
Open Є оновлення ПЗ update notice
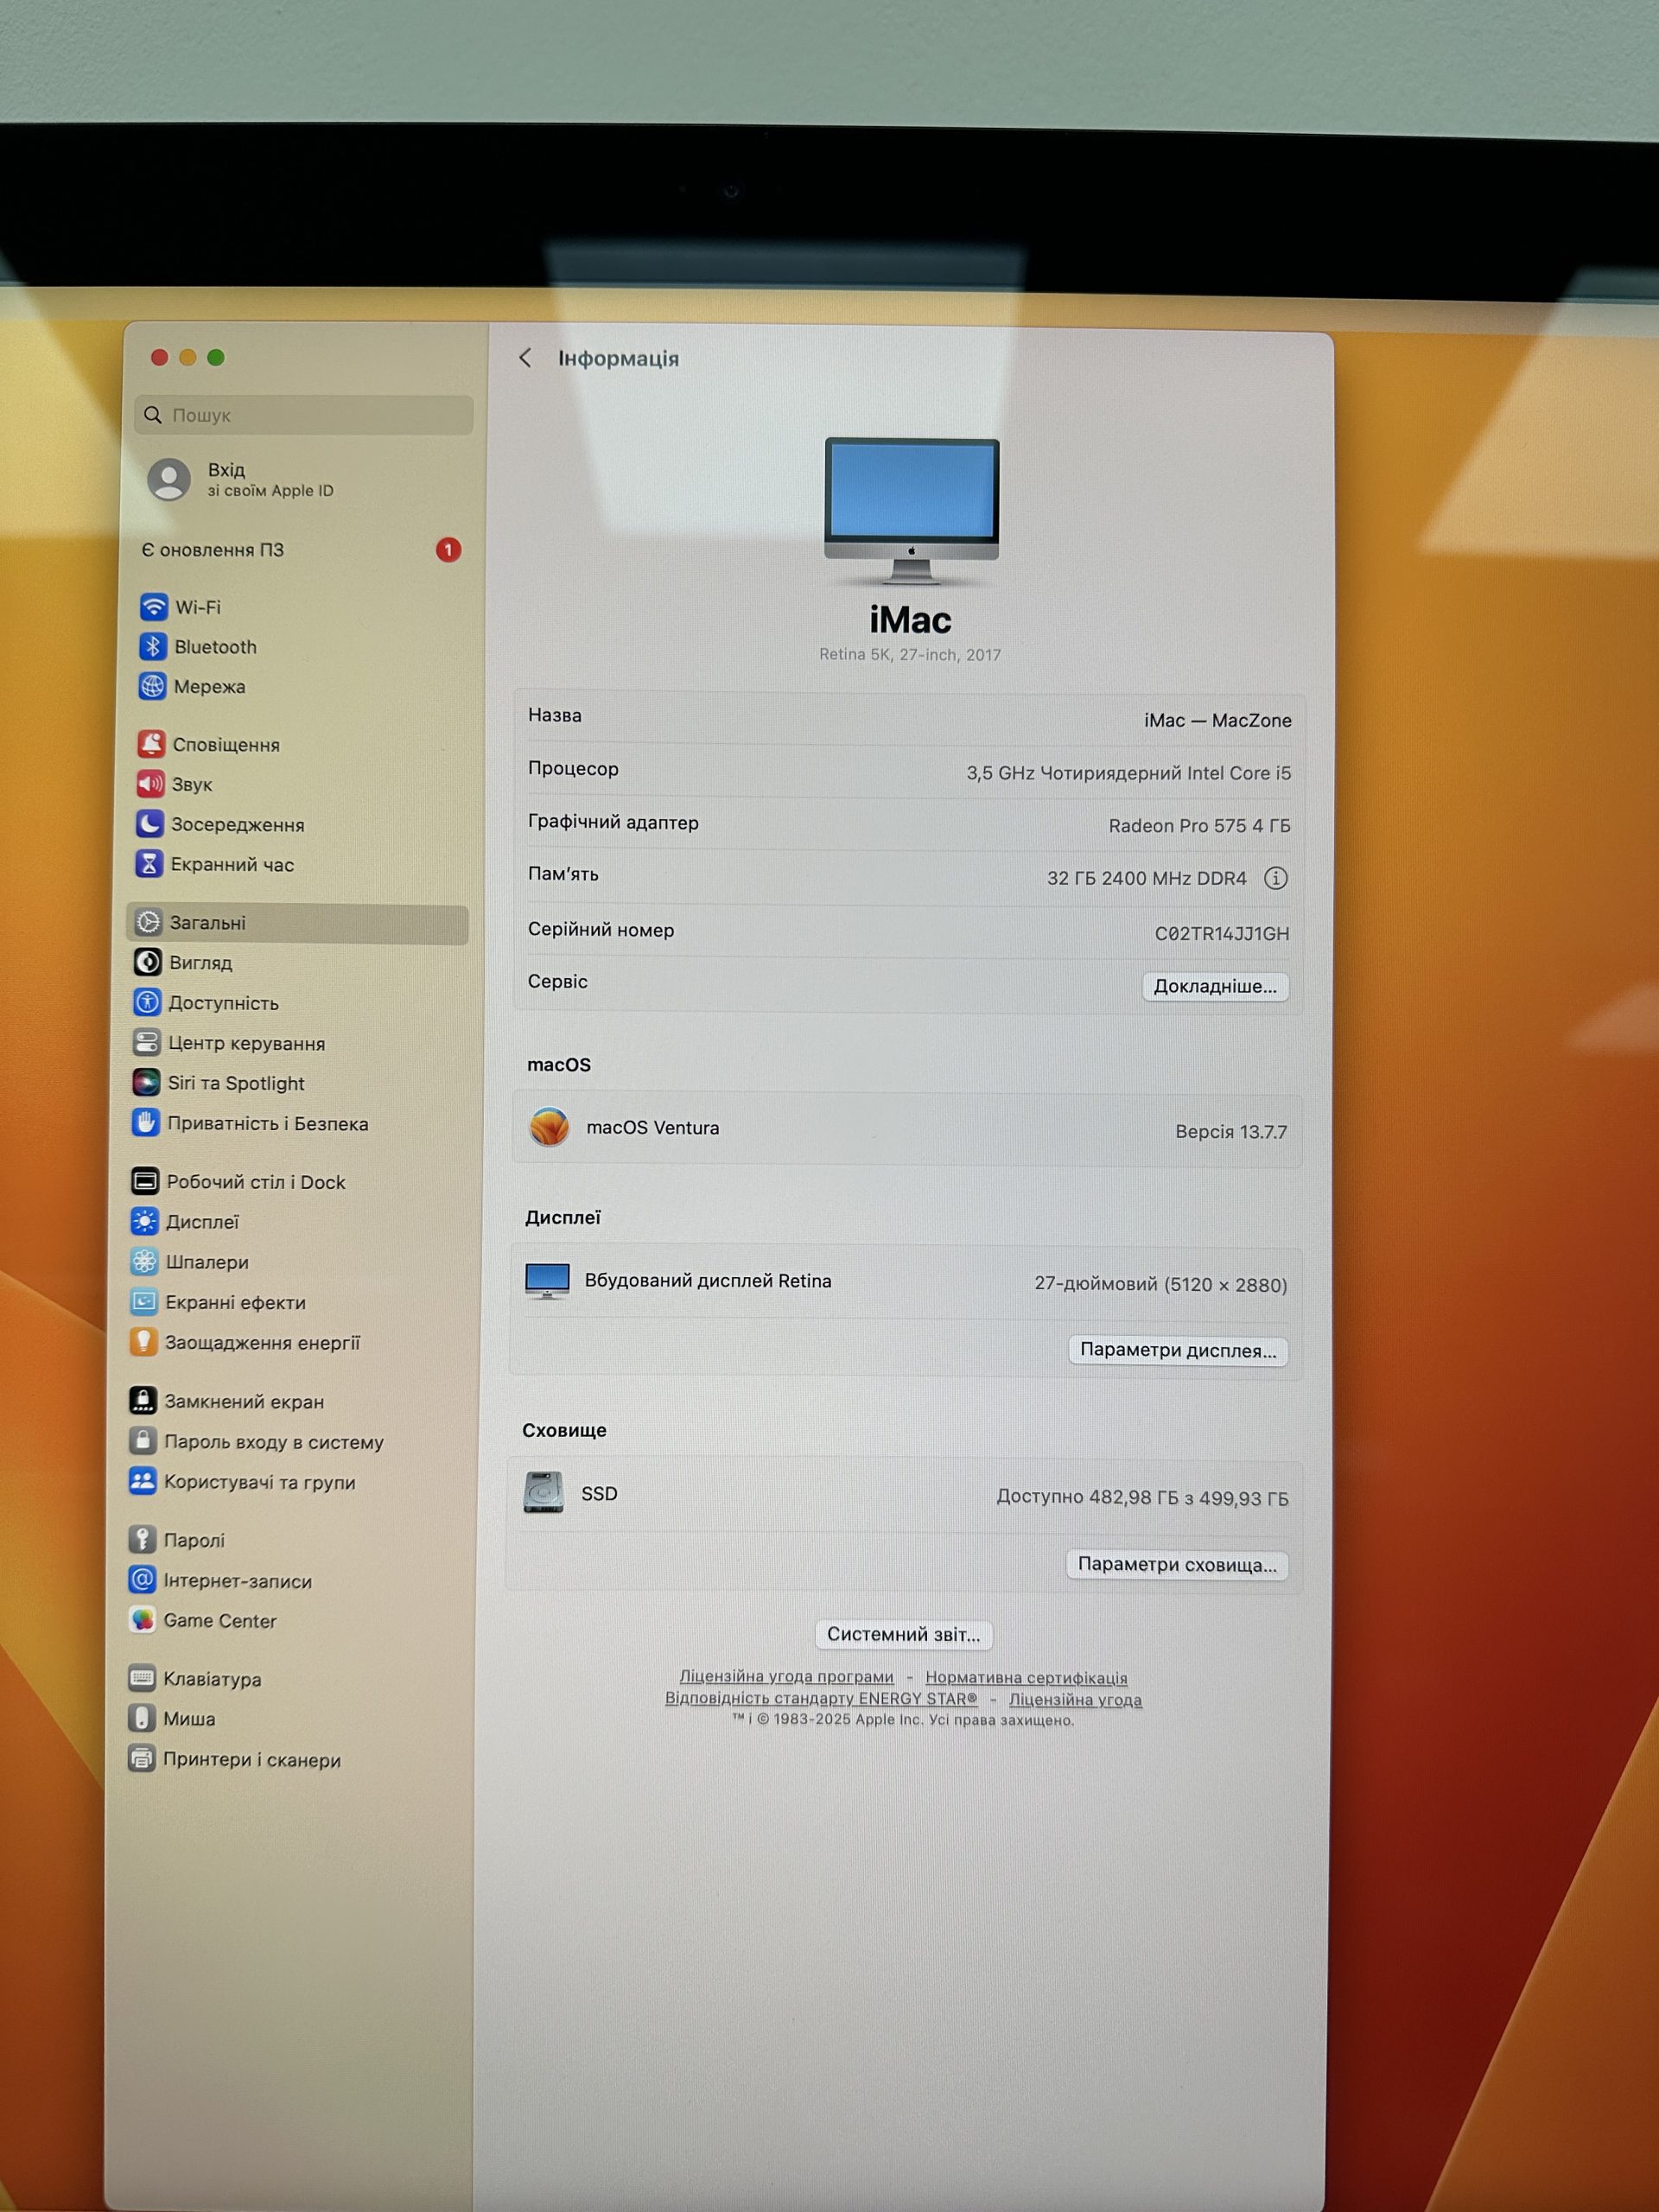click(300, 550)
